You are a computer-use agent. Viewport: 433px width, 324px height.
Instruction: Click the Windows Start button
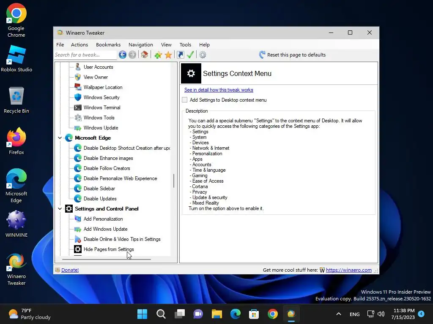[x=142, y=314]
